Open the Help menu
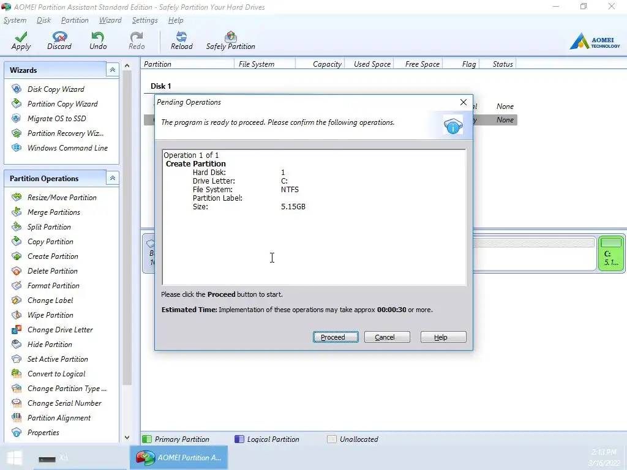 (176, 20)
